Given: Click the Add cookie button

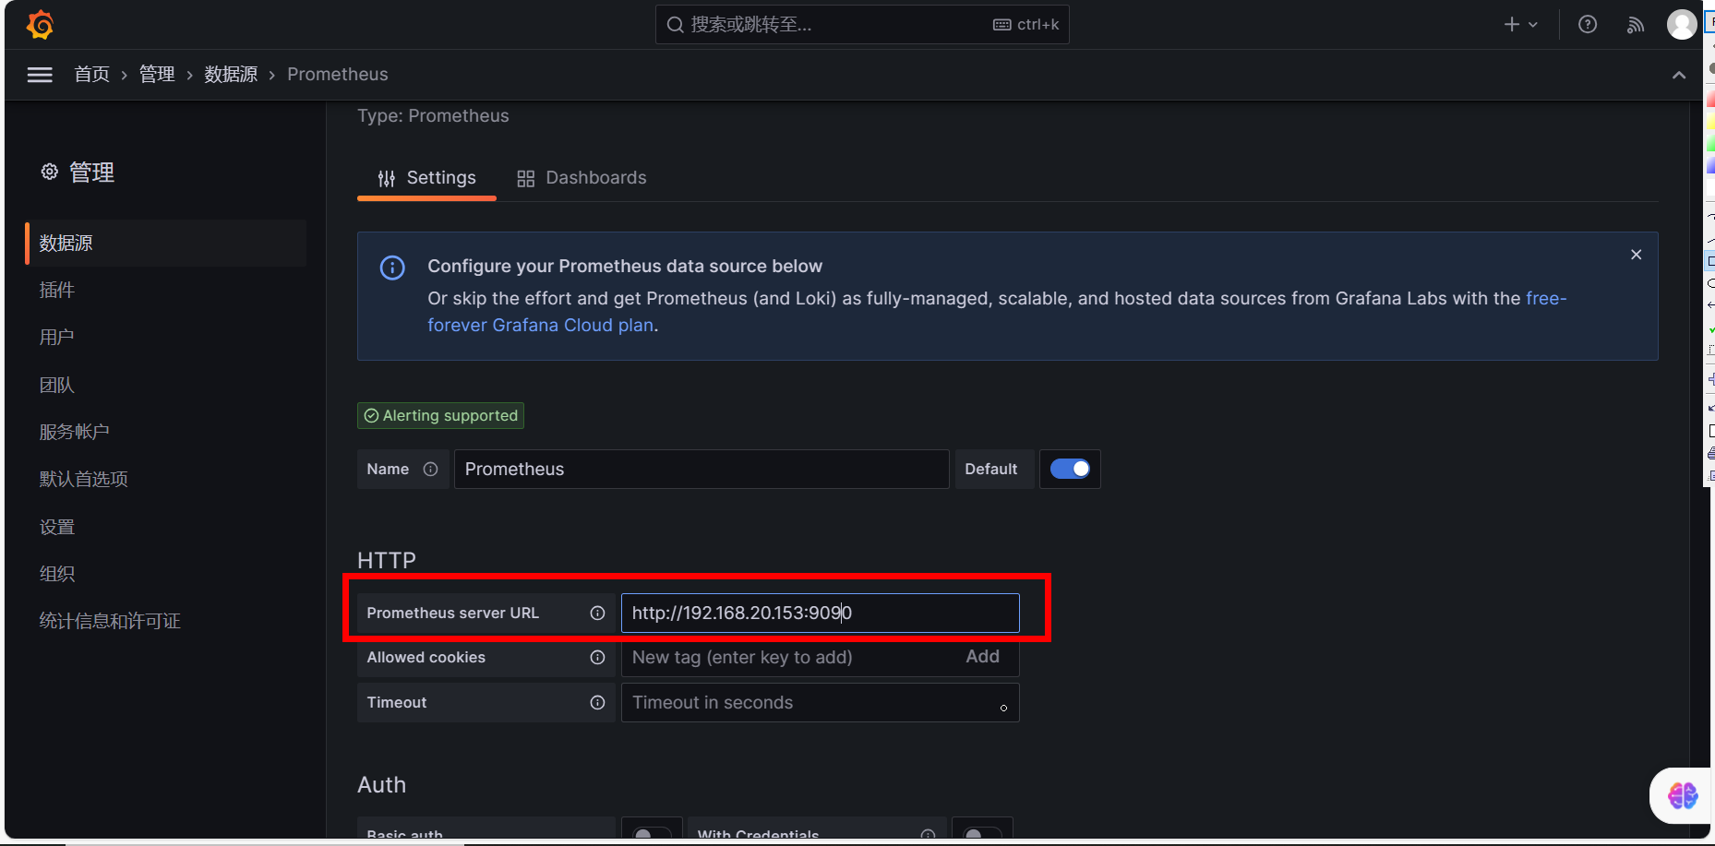Looking at the screenshot, I should pos(982,657).
